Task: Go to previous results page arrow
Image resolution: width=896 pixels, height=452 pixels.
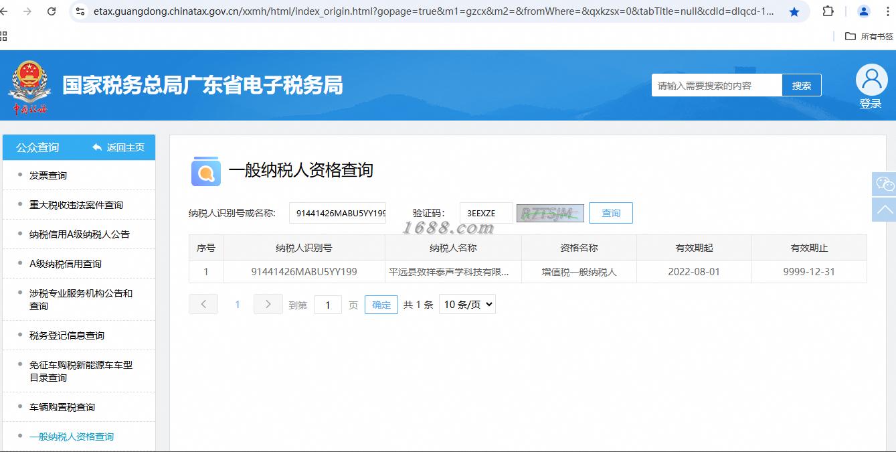Action: coord(203,304)
